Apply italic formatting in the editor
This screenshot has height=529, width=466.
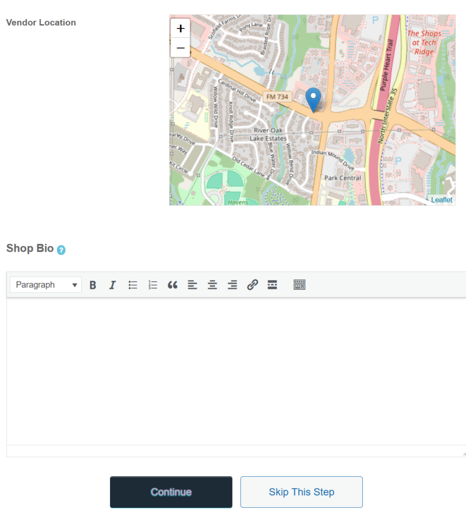(x=112, y=285)
